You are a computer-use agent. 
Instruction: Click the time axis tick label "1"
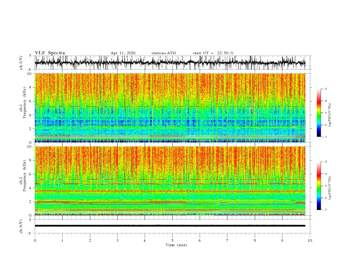(62, 240)
